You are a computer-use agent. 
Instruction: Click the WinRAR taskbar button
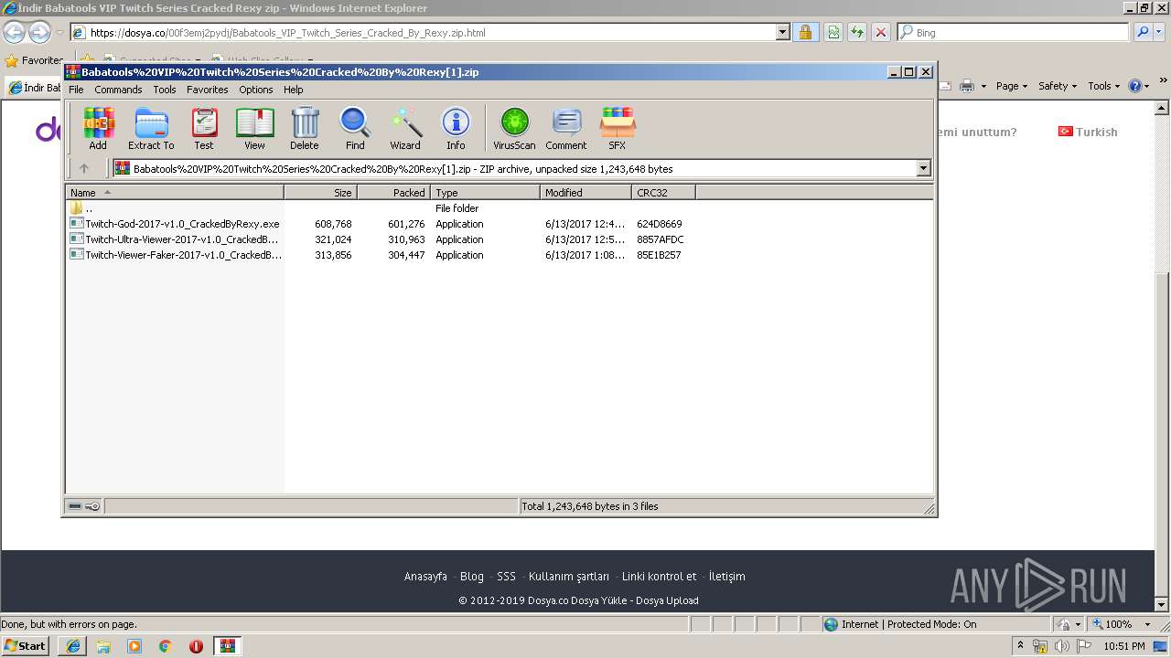point(227,646)
